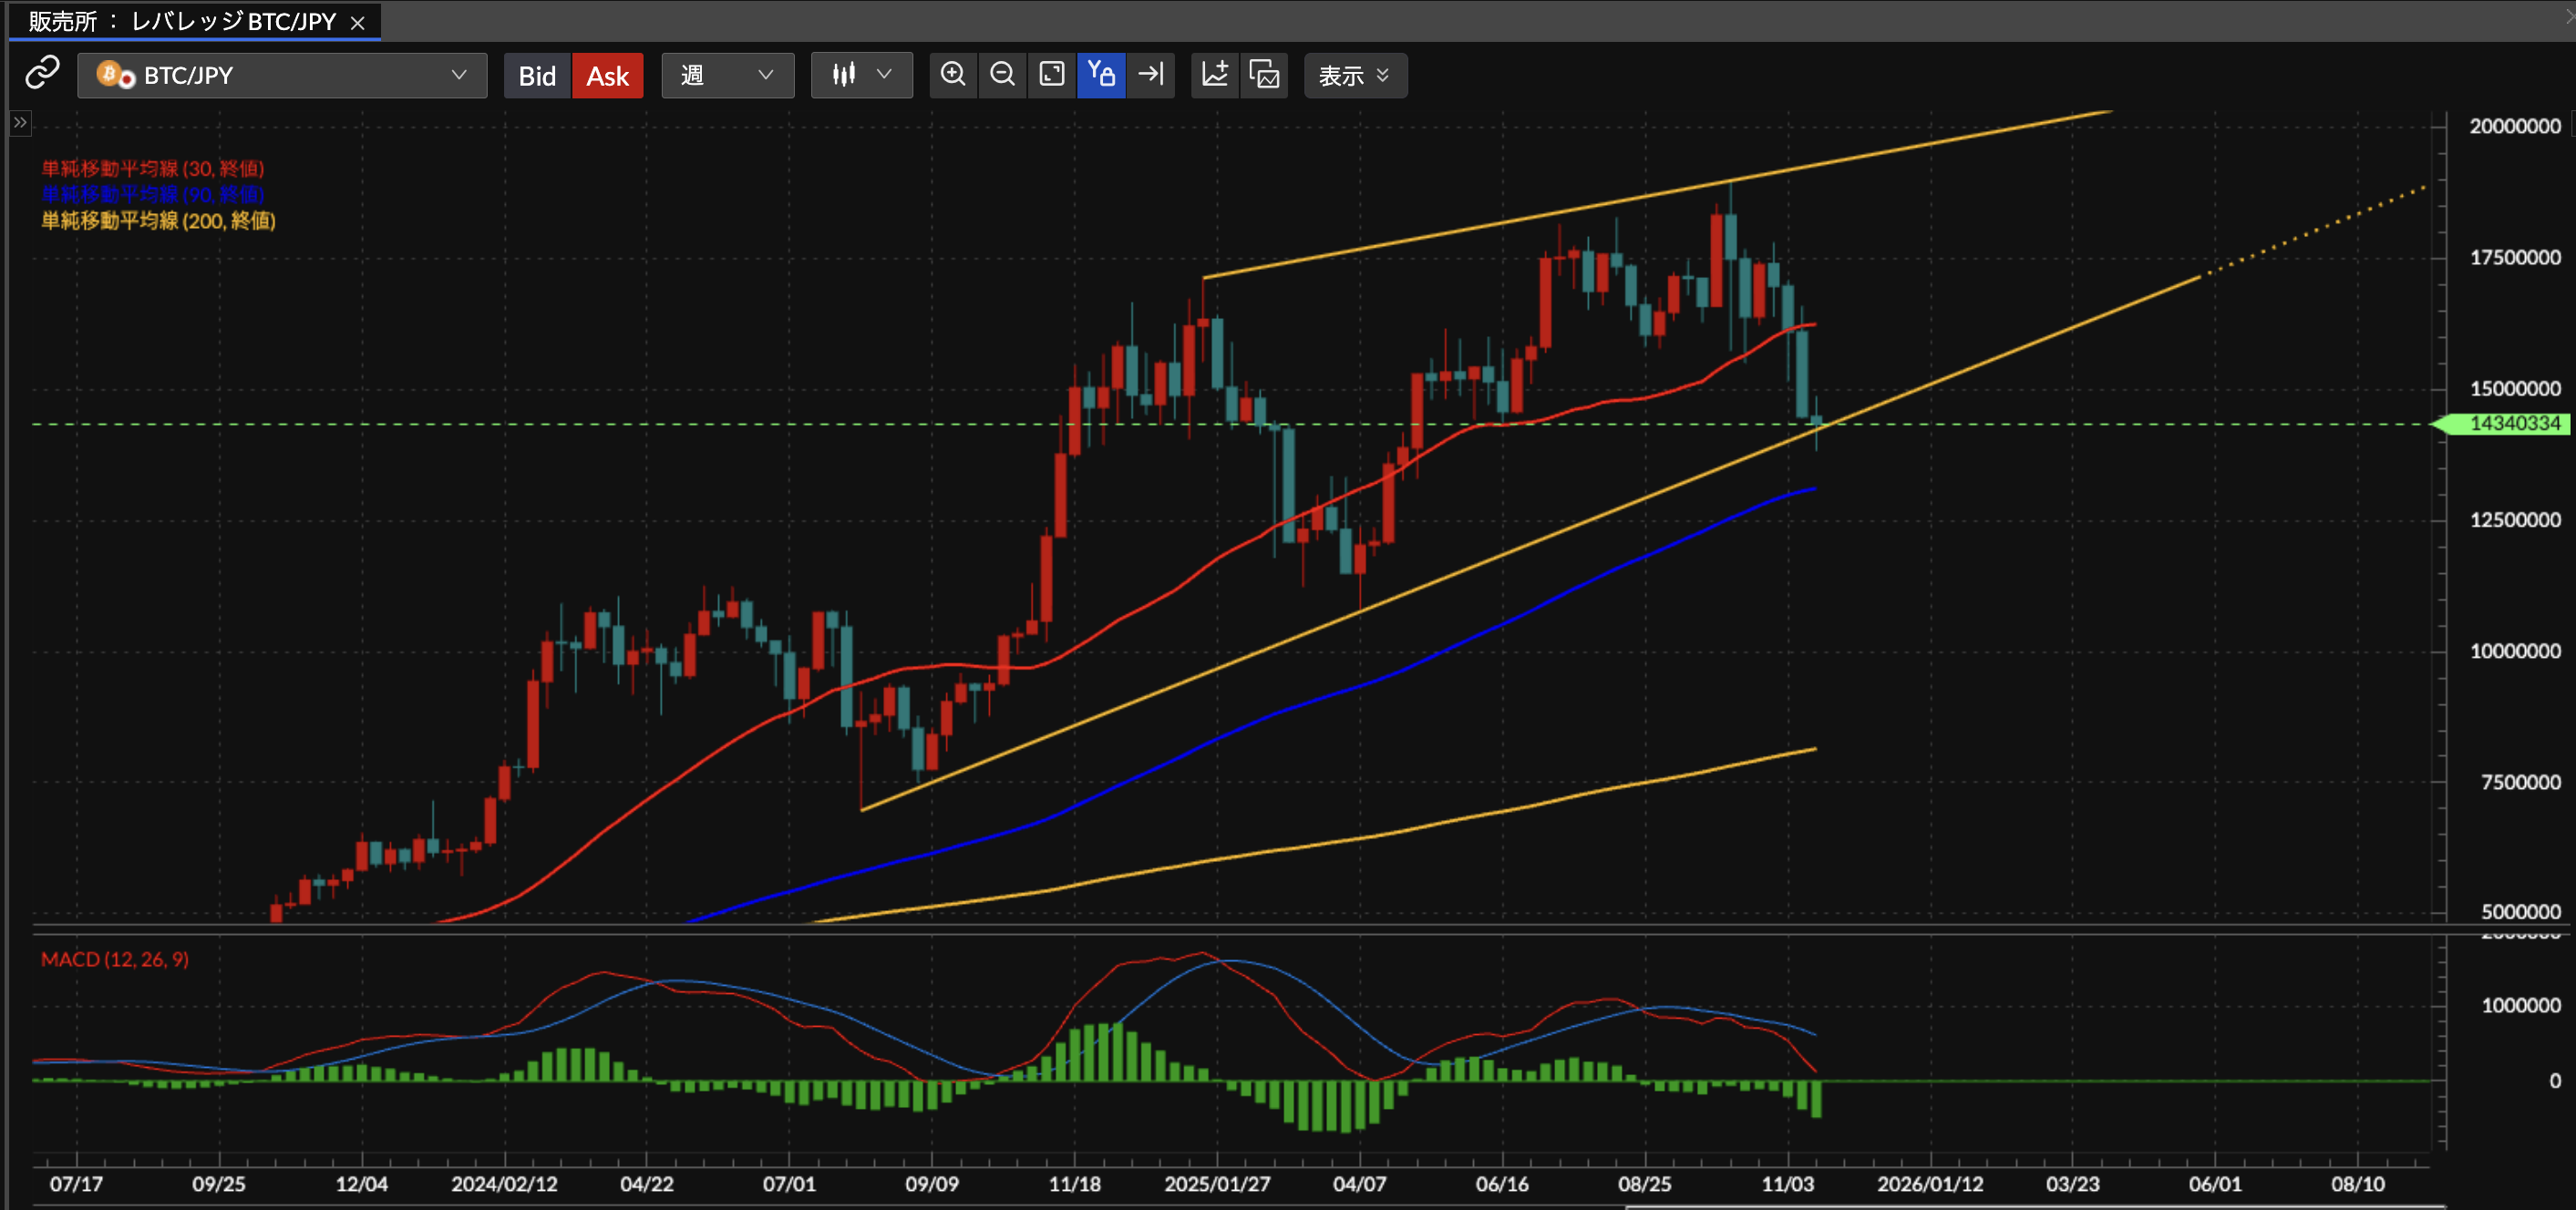Zoom in the chart with magnifier plus
The width and height of the screenshot is (2576, 1210).
(x=953, y=75)
